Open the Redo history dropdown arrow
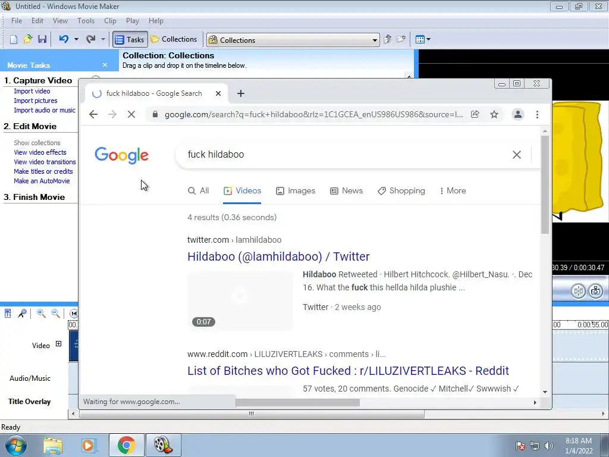 tap(103, 39)
